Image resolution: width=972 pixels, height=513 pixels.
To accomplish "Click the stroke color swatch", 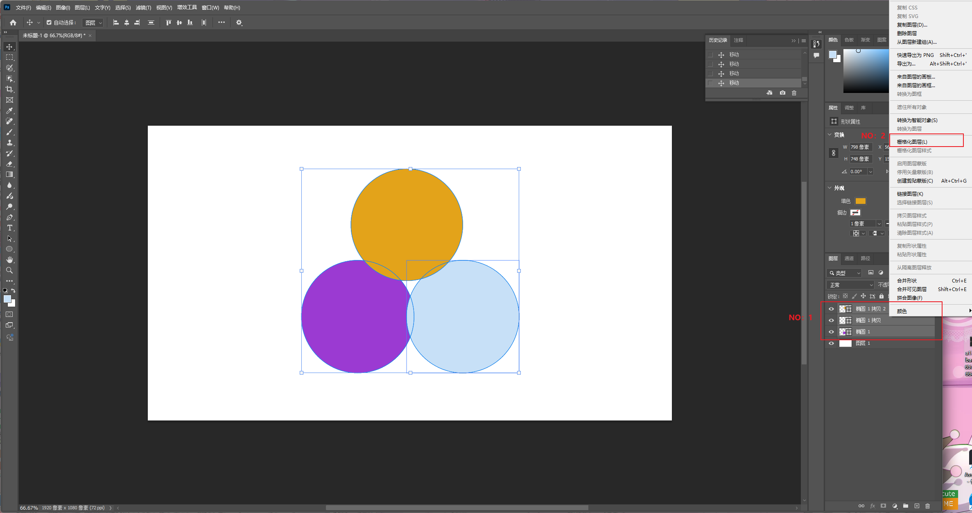I will click(855, 212).
